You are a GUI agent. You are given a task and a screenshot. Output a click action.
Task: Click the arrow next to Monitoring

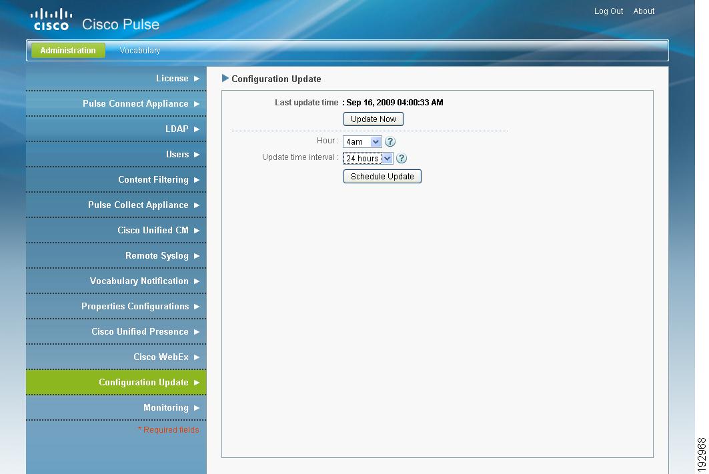197,407
